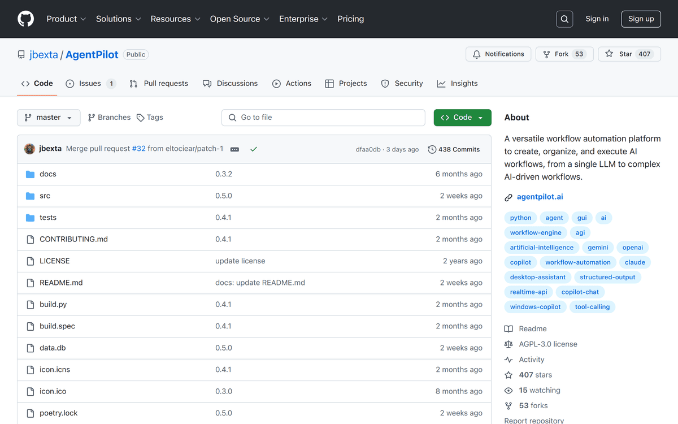Screen dimensions: 678x424
Task: Open the agentpilot.ai website link
Action: [540, 197]
